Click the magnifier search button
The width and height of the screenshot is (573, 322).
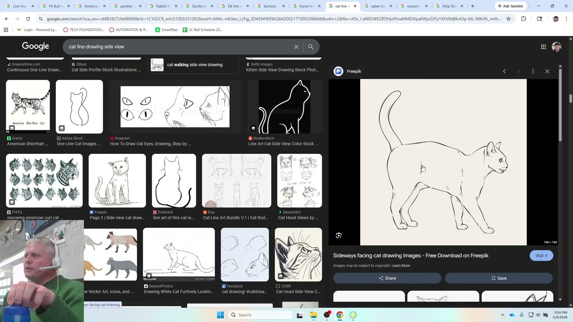311,47
